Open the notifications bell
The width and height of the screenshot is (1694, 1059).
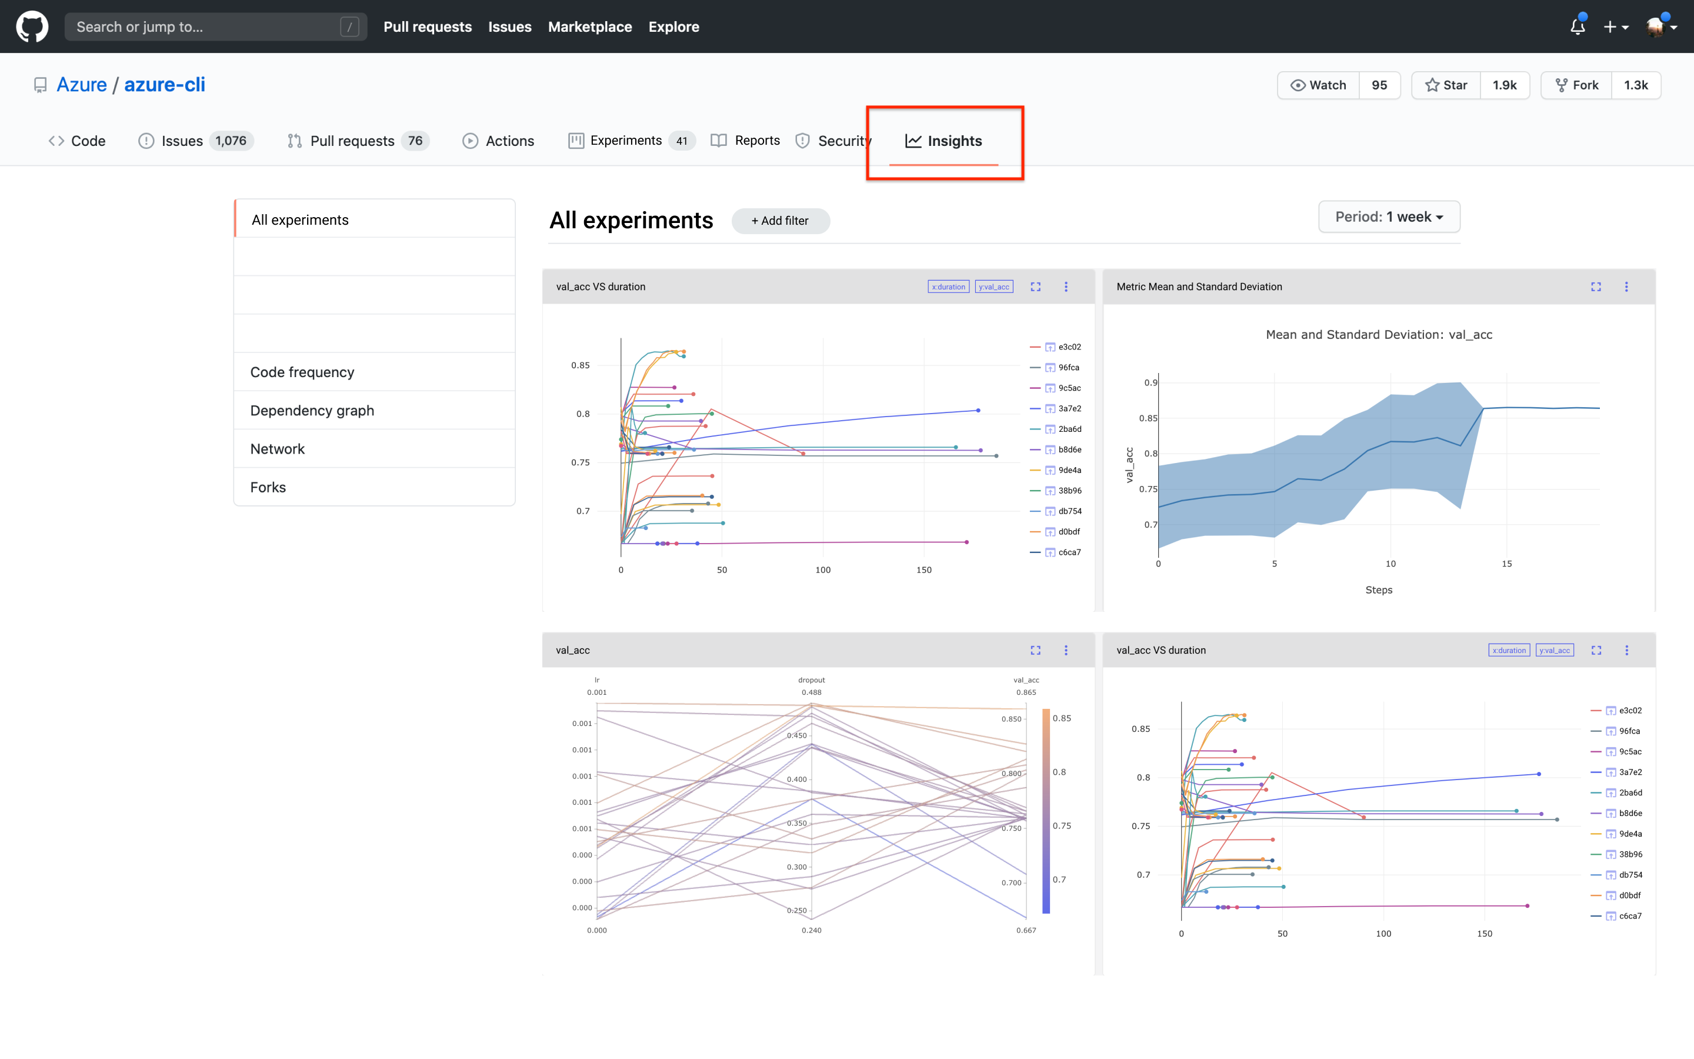click(x=1577, y=26)
